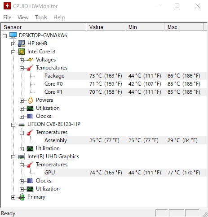Expand the Primary battery node
208x217 pixels.
tap(13, 197)
